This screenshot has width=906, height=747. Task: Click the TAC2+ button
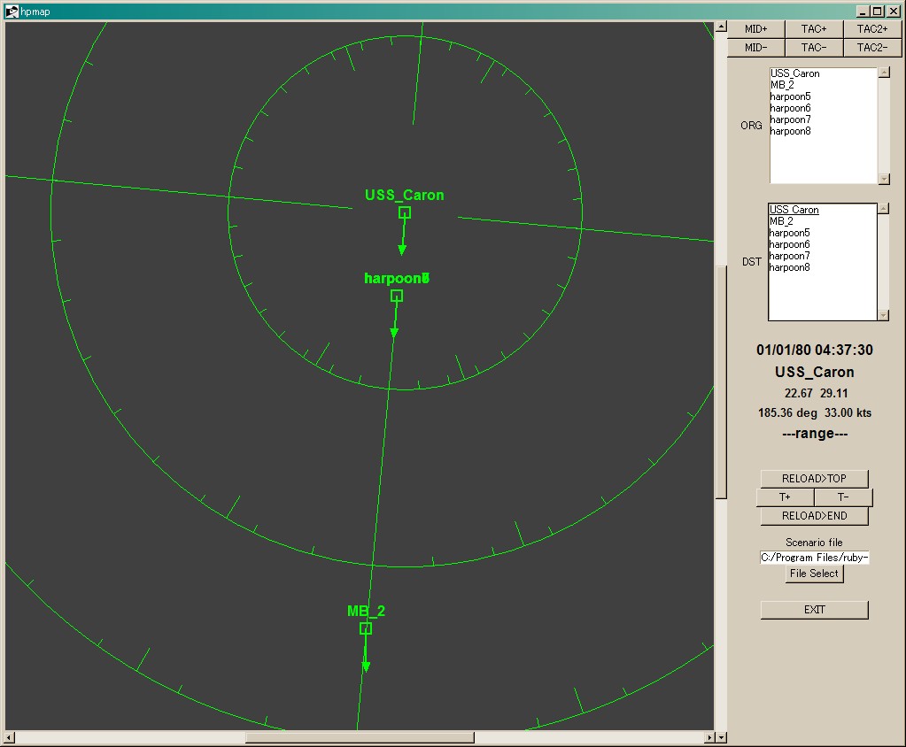(872, 29)
